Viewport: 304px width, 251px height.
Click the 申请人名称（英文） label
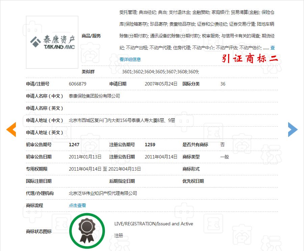(x=45, y=108)
